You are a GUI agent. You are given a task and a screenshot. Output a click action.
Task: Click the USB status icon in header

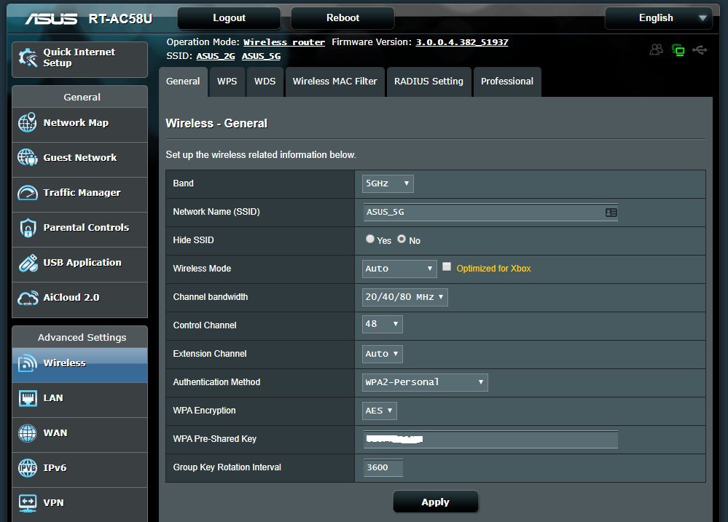point(700,50)
